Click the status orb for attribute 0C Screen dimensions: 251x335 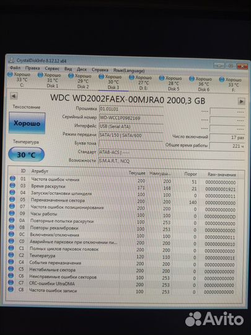tap(12, 234)
